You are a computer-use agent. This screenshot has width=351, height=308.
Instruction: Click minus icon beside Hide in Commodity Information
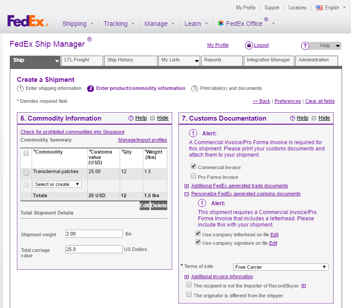pos(153,118)
